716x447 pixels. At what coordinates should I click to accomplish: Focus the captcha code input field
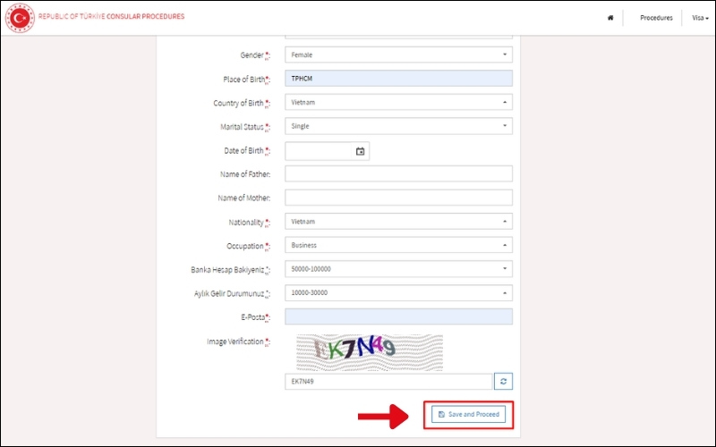point(388,382)
